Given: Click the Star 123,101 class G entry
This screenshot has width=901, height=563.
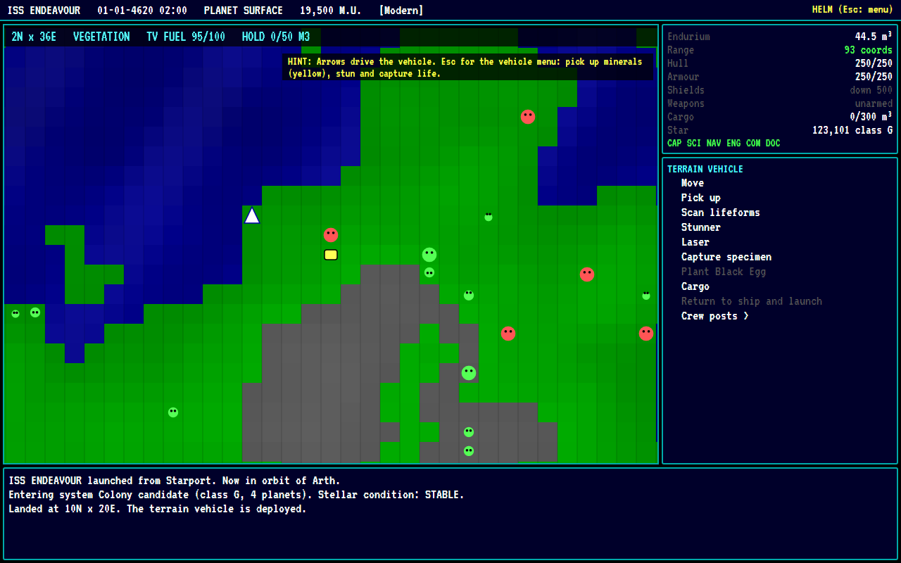Looking at the screenshot, I should [x=780, y=130].
